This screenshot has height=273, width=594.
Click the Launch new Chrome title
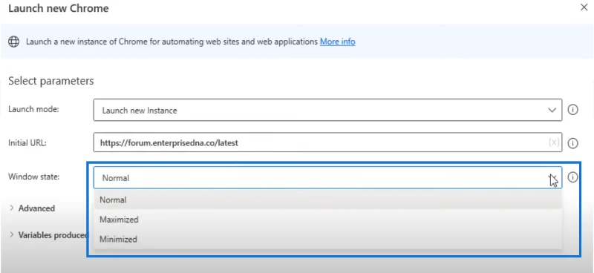point(59,8)
